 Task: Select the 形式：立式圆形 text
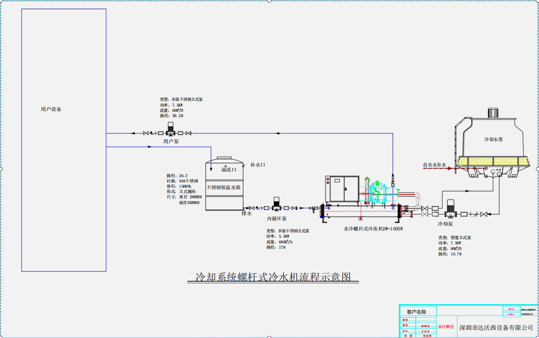coord(181,192)
